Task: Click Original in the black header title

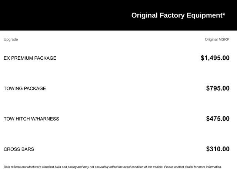Action: click(144, 15)
